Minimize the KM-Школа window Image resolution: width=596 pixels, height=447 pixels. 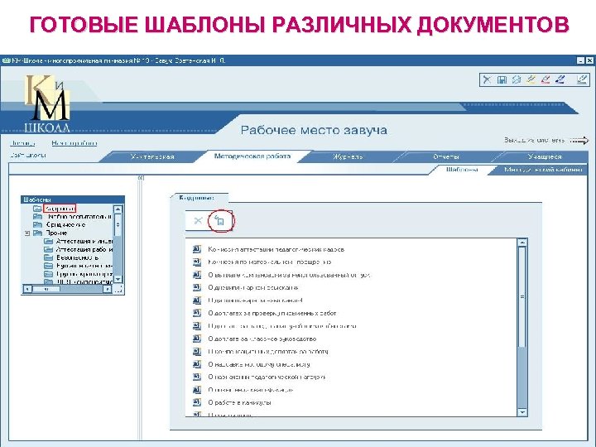click(580, 60)
